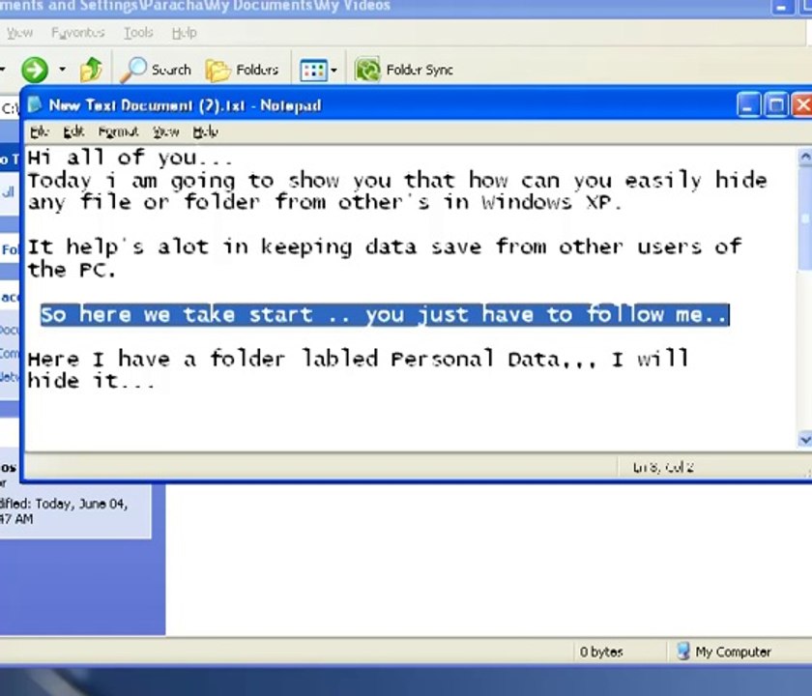812x696 pixels.
Task: Click the 'Ln 8, Col 2' status bar entry
Action: (x=663, y=468)
